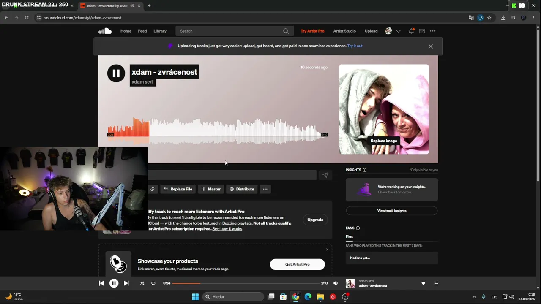Viewport: 541px width, 304px height.
Task: Open the track's More options dots
Action: click(265, 189)
